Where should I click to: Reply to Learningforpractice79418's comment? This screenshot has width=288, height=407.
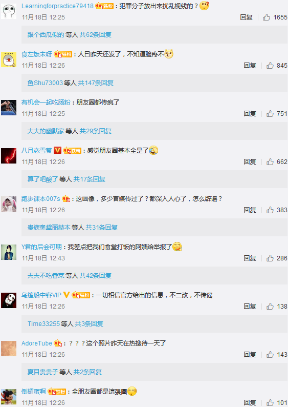tap(246, 17)
